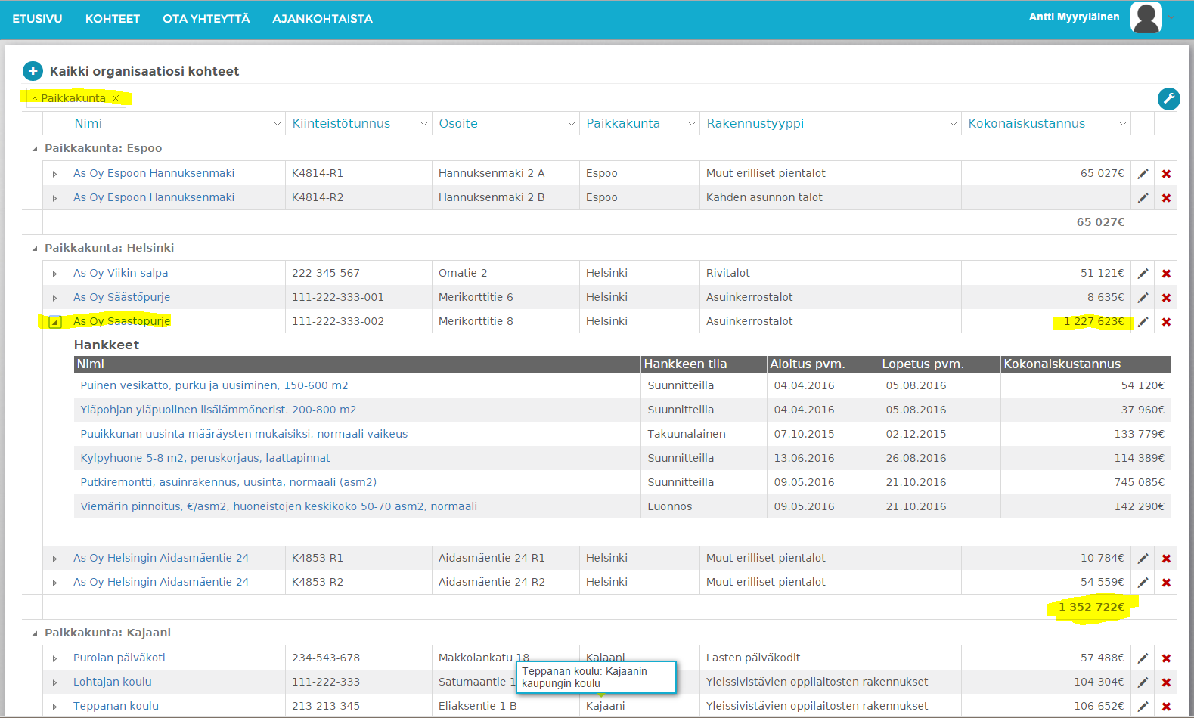Expand the K4814-R2 row details
Screen dimensions: 1194x718
(54, 198)
